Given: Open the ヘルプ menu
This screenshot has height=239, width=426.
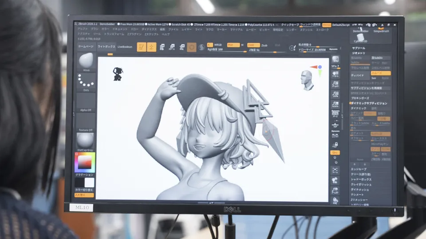Looking at the screenshot, I should coord(166,35).
